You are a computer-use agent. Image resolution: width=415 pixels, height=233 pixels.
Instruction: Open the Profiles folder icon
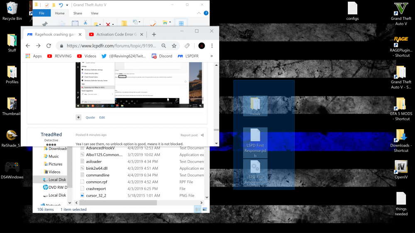[12, 74]
